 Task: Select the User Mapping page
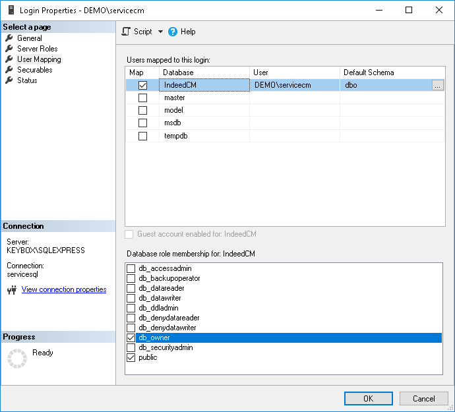point(39,59)
